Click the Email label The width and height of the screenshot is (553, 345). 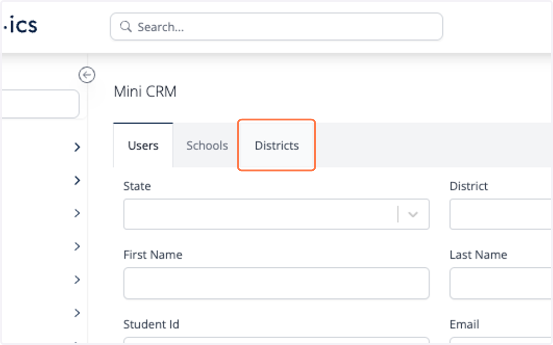pos(464,324)
